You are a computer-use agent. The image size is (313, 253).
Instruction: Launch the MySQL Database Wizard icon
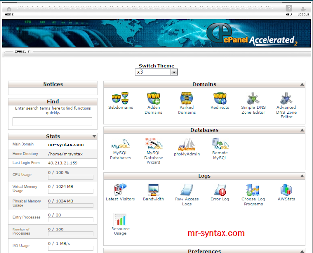pyautogui.click(x=154, y=143)
